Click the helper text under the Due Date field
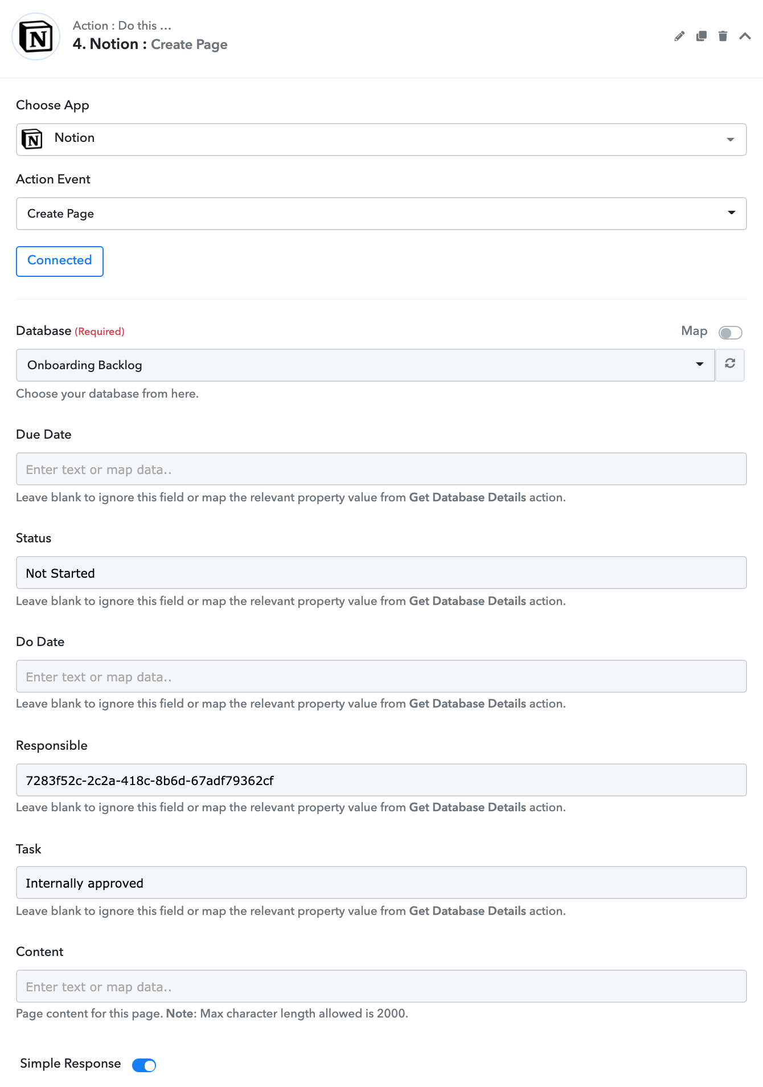This screenshot has height=1087, width=763. [x=291, y=497]
